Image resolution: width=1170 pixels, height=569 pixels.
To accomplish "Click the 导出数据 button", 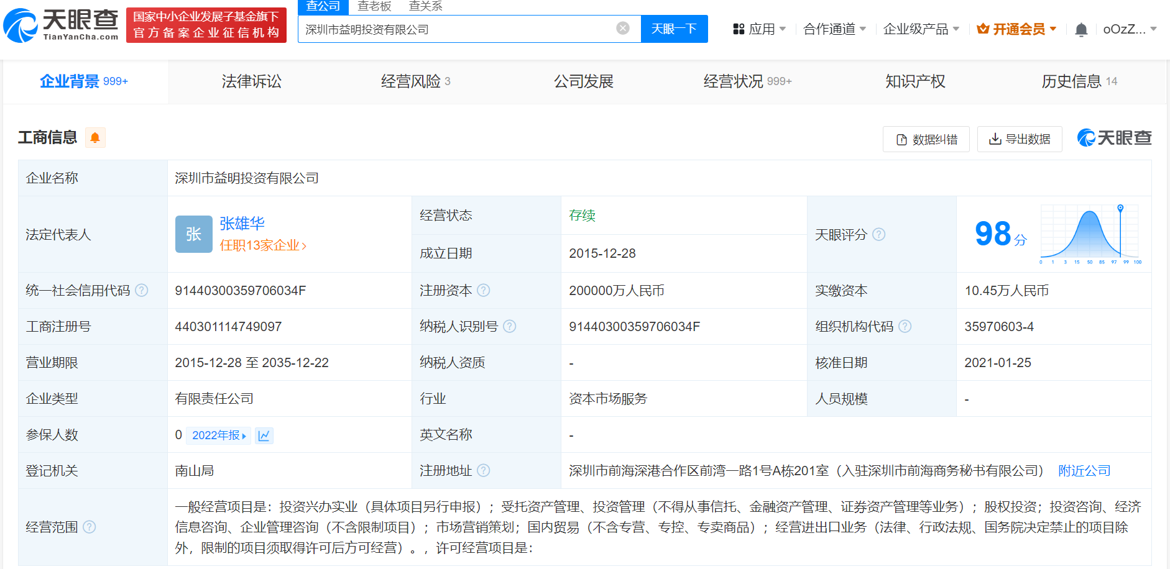I will [1020, 139].
